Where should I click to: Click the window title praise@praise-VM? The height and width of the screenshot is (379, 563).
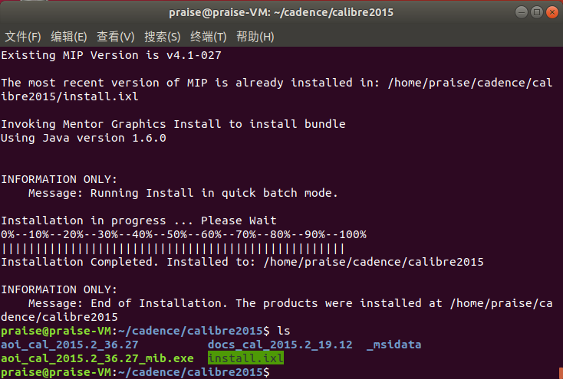281,12
